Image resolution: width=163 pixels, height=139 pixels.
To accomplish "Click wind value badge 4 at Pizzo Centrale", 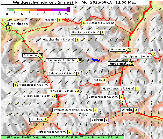I will click(137, 89).
